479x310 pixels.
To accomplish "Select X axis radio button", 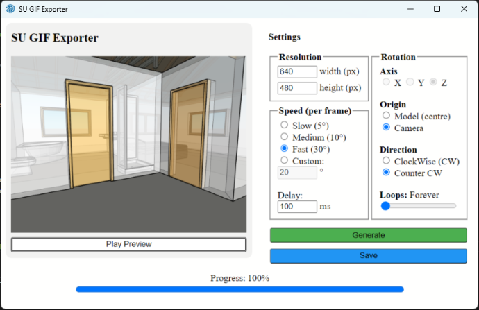I will (387, 83).
